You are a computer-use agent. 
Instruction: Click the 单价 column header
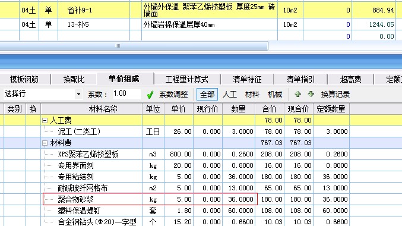pos(179,109)
